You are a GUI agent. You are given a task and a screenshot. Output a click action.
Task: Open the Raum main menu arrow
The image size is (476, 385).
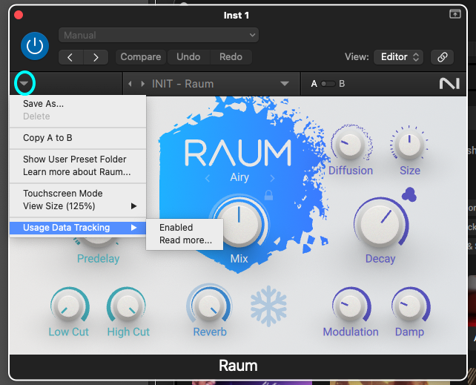click(24, 83)
